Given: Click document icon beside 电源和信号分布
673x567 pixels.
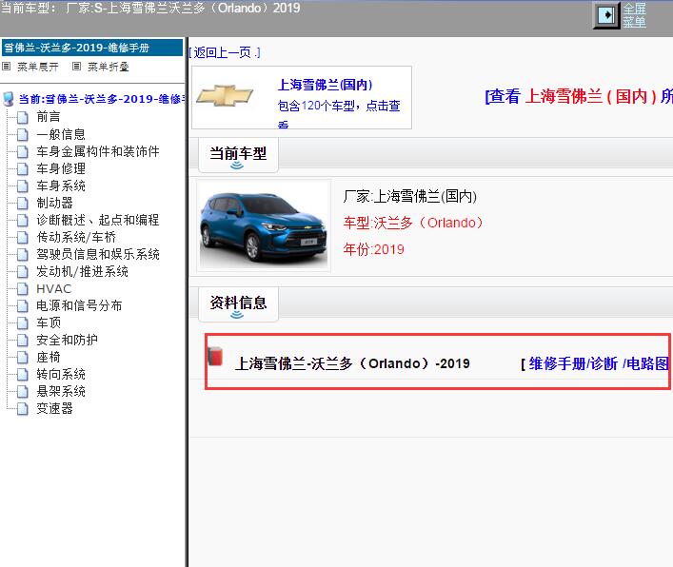Looking at the screenshot, I should (x=23, y=305).
